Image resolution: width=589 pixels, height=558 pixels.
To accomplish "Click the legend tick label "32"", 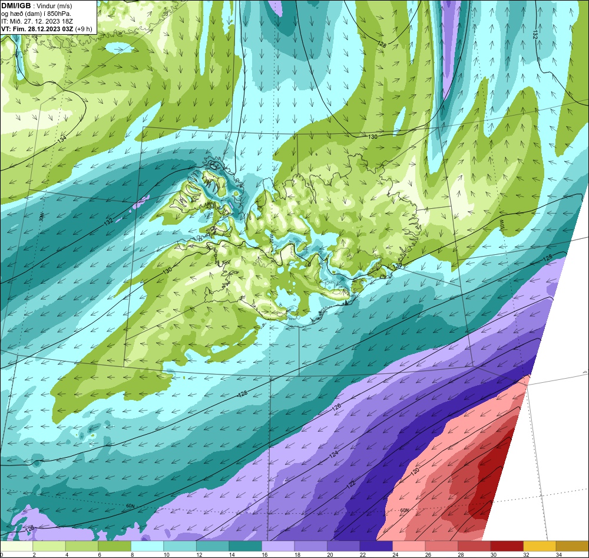I will click(526, 554).
